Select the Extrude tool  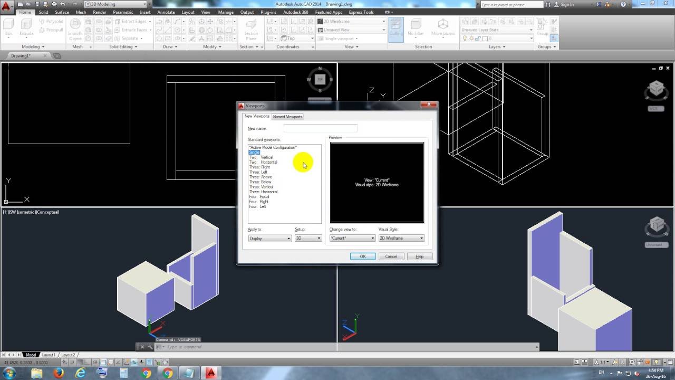pos(26,27)
